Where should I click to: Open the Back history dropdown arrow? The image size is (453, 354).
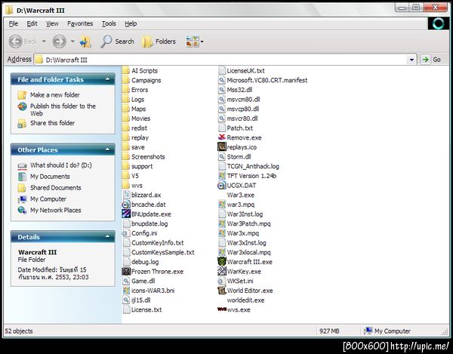[x=44, y=42]
